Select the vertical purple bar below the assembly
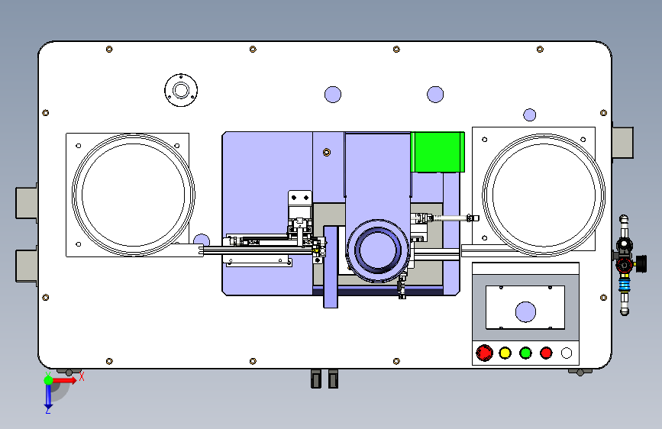Viewport: 662px width, 429px height. [331, 267]
